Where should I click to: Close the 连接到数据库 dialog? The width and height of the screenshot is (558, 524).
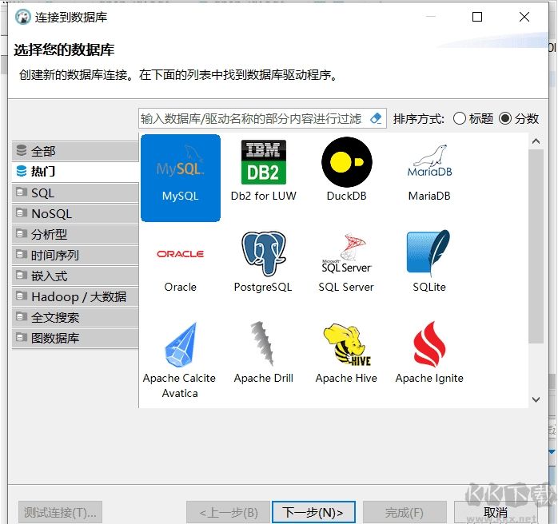point(524,17)
